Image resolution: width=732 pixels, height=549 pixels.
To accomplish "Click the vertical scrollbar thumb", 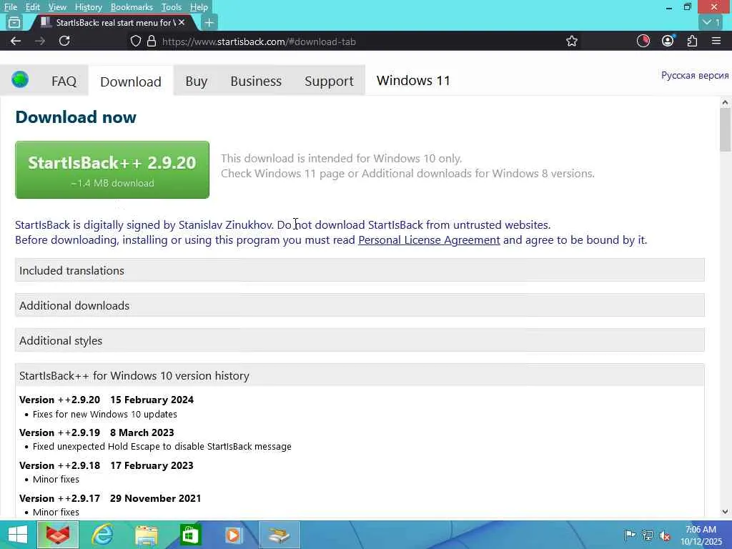I will (725, 130).
